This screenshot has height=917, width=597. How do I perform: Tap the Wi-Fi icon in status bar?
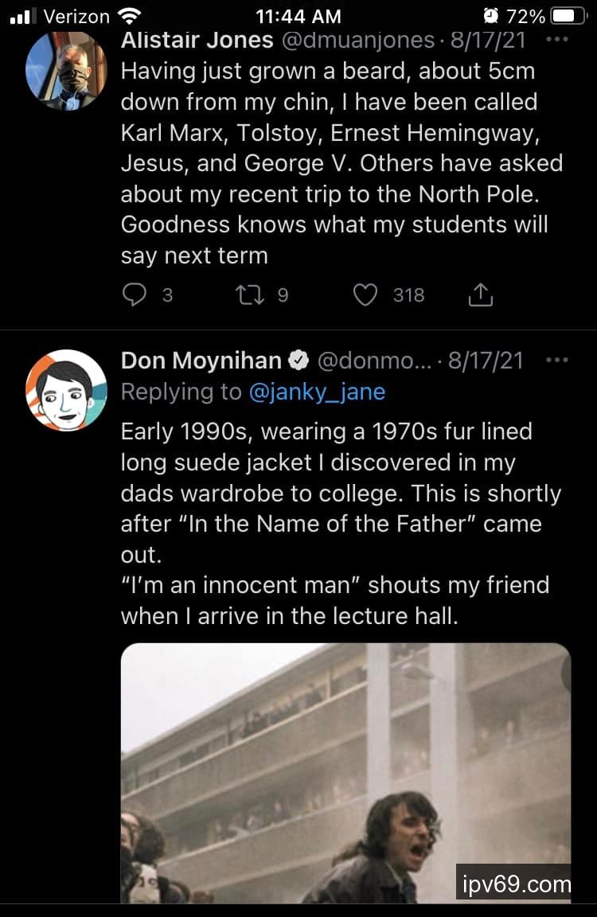click(x=127, y=16)
